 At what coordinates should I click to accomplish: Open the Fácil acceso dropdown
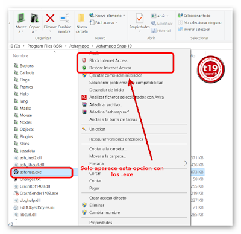pyautogui.click(x=104, y=22)
